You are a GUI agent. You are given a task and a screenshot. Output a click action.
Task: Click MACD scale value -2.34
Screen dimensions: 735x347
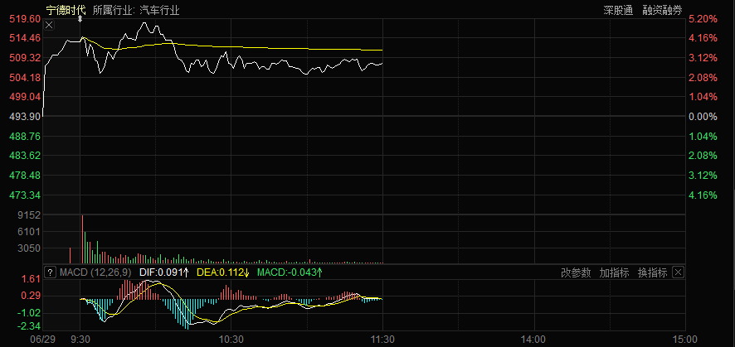coord(28,326)
